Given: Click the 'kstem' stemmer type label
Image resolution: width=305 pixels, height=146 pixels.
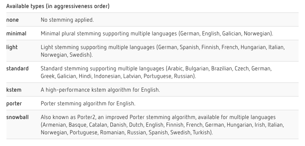Looking at the screenshot, I should click(14, 90).
